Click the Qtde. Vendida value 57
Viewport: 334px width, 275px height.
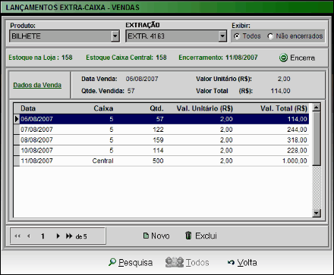pos(131,91)
